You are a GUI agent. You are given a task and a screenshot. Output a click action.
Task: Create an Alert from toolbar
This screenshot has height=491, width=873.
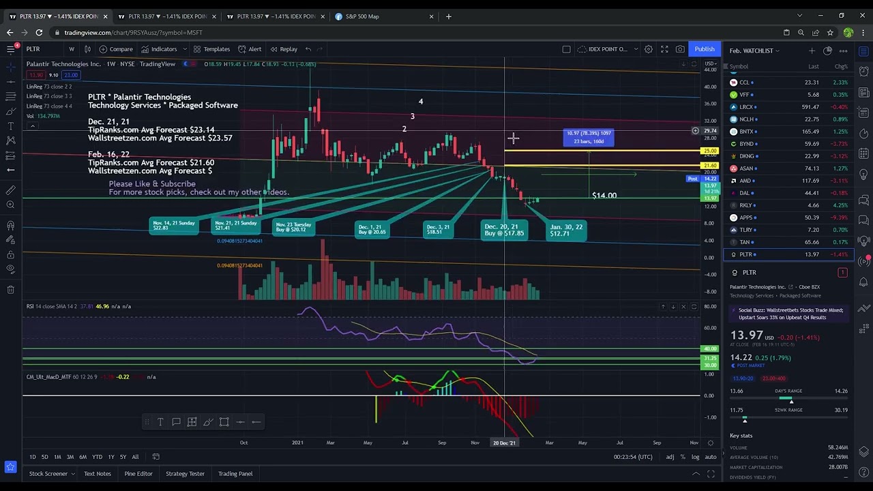(250, 49)
